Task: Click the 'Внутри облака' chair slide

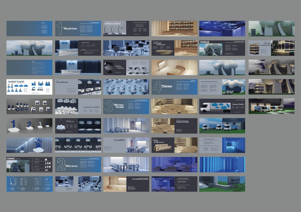Action: [126, 67]
